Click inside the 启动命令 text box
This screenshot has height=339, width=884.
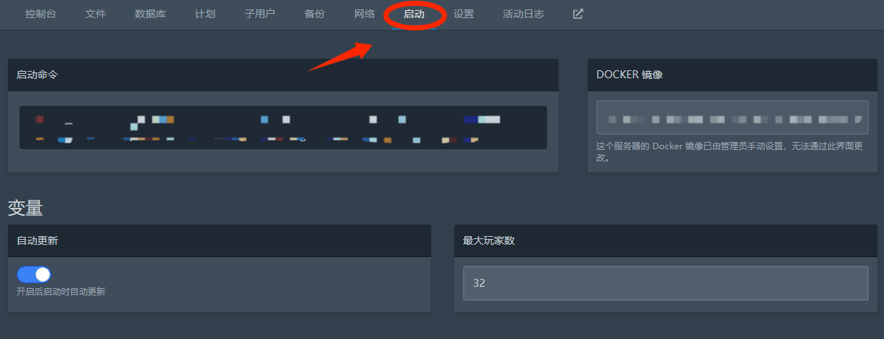[x=283, y=127]
